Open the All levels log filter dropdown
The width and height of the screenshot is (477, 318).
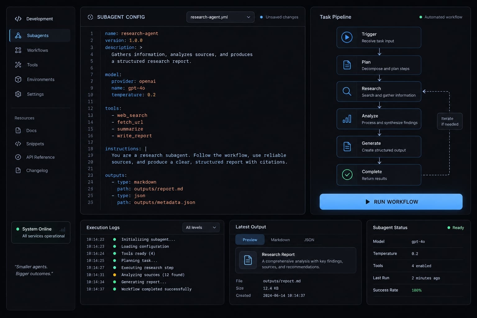pyautogui.click(x=201, y=227)
